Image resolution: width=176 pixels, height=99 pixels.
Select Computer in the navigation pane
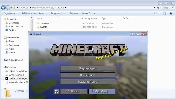tap(12, 67)
